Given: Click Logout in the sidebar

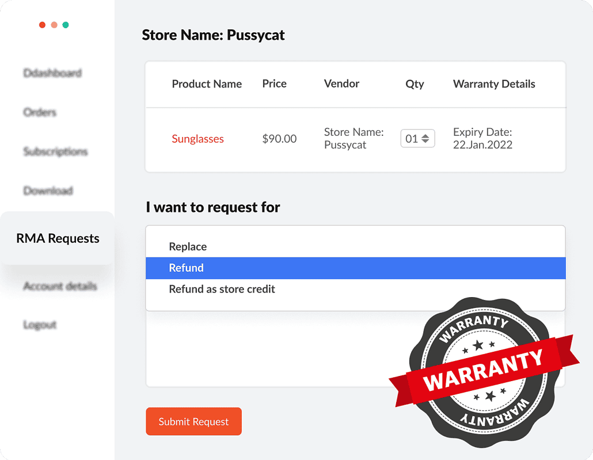Looking at the screenshot, I should coord(40,325).
